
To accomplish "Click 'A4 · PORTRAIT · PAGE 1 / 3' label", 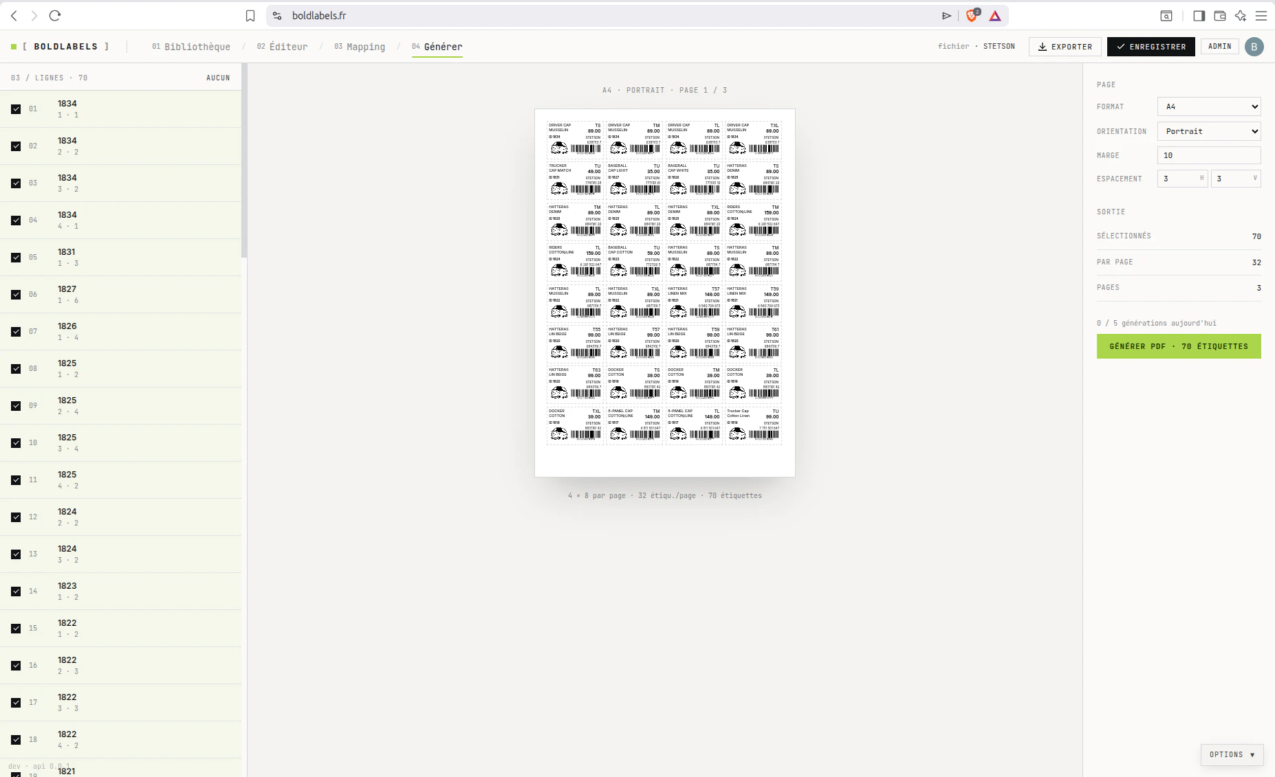I will coord(664,90).
